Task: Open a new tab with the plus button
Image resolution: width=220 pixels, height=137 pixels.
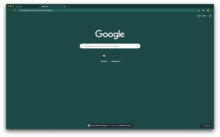Action: coord(69,7)
